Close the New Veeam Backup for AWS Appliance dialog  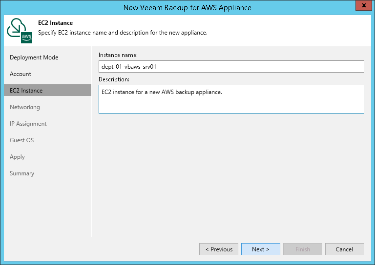(x=364, y=5)
